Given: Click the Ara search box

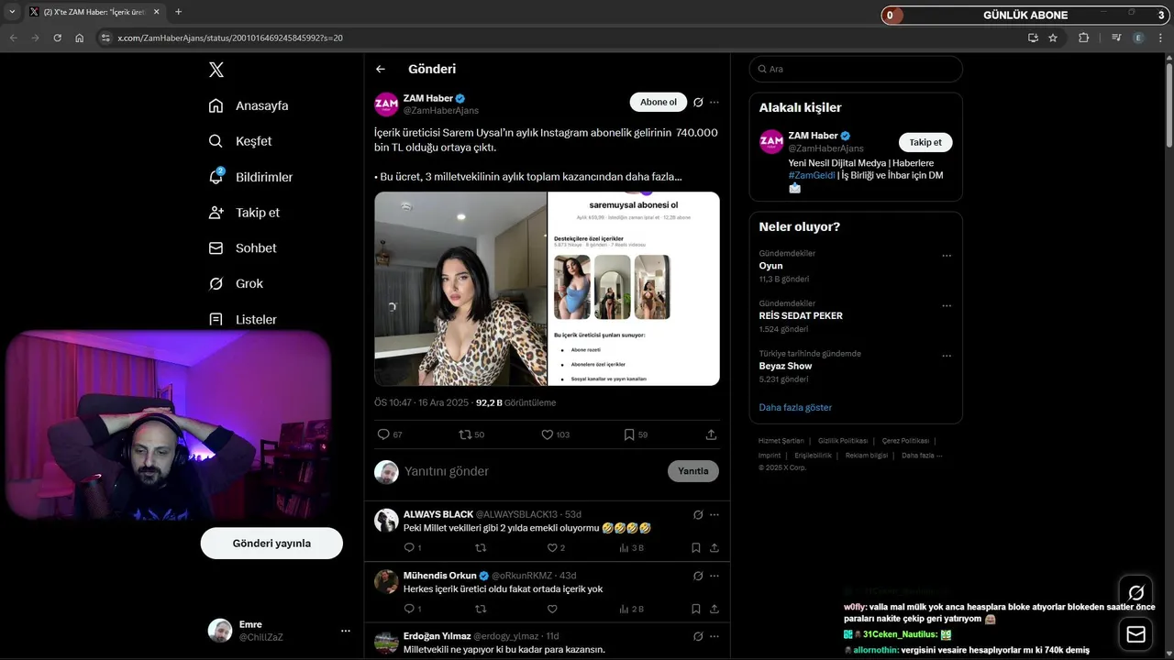Looking at the screenshot, I should pyautogui.click(x=856, y=69).
